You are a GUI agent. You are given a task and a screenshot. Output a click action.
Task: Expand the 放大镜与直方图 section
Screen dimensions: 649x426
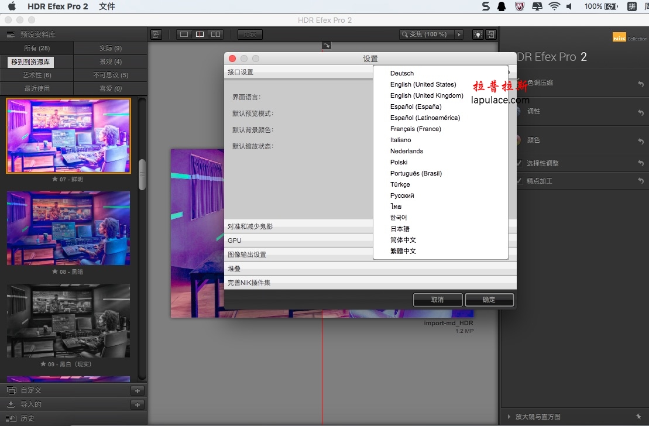[x=509, y=417]
